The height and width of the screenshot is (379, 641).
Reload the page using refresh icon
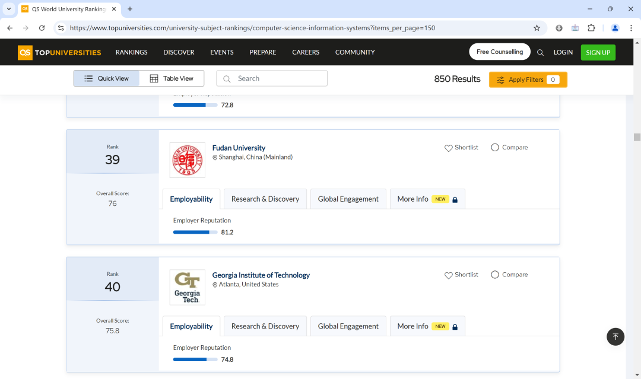click(x=42, y=28)
